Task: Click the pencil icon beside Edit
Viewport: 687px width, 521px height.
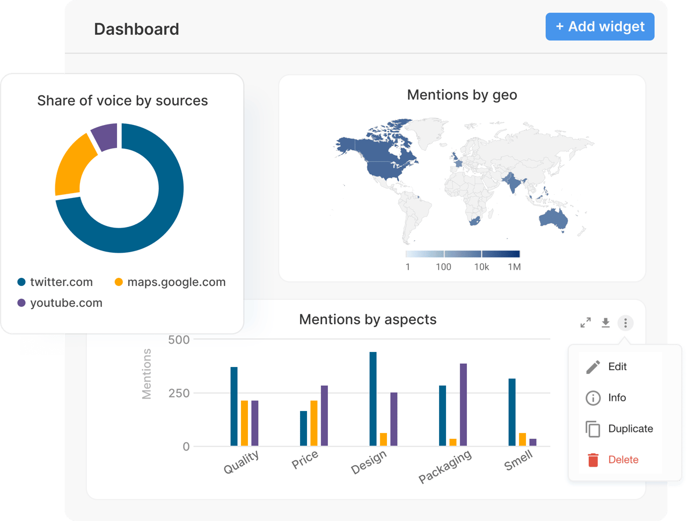Action: point(593,367)
